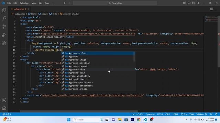Click the code minimap

pos(211,19)
